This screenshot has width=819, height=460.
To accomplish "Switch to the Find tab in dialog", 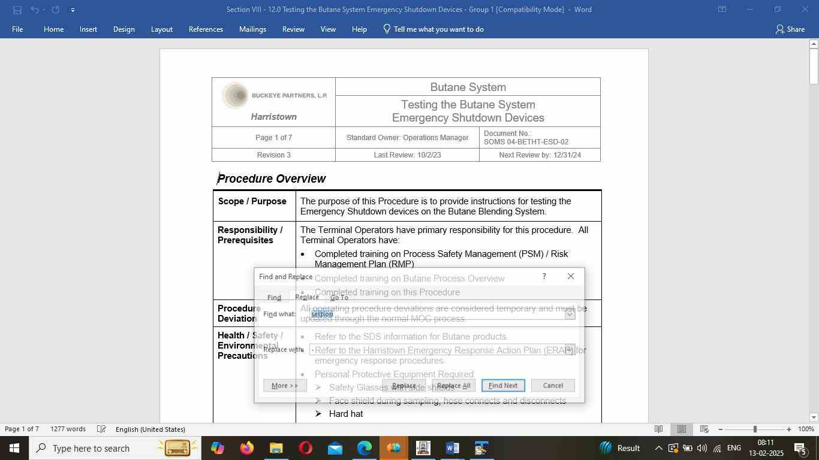I will [x=274, y=297].
